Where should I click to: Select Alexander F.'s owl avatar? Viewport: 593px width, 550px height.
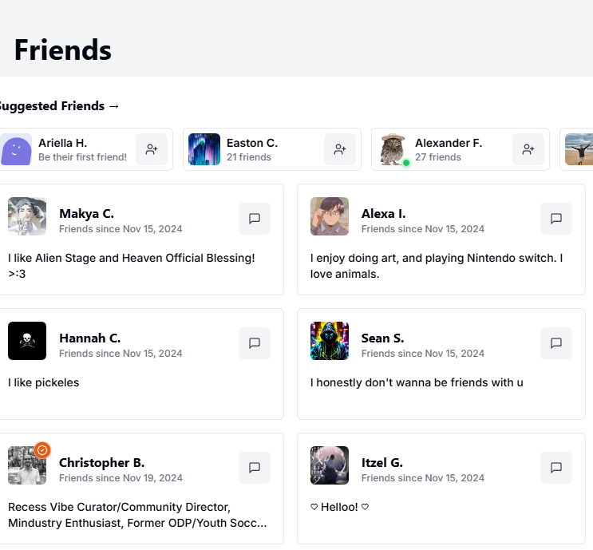tap(392, 149)
